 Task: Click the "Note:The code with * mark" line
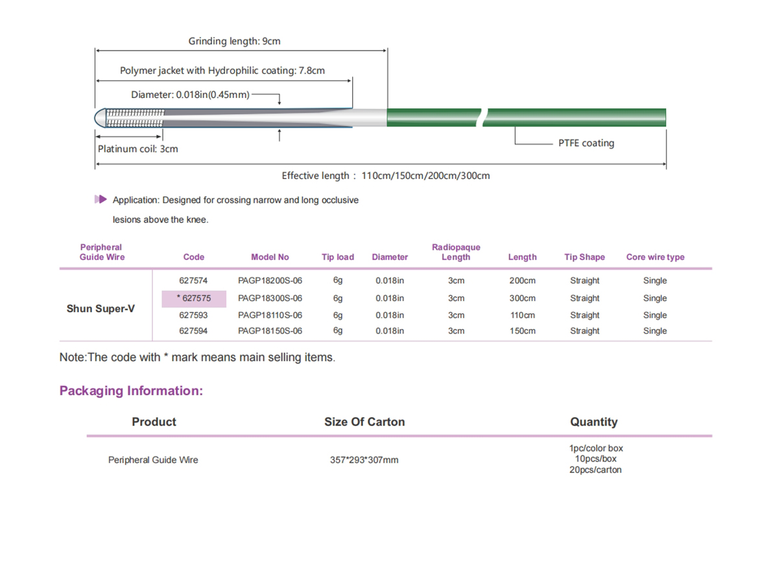(197, 357)
